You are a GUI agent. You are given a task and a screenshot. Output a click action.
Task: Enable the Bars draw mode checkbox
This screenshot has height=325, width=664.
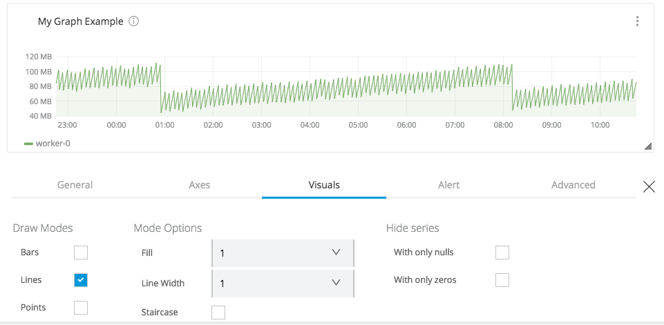81,253
